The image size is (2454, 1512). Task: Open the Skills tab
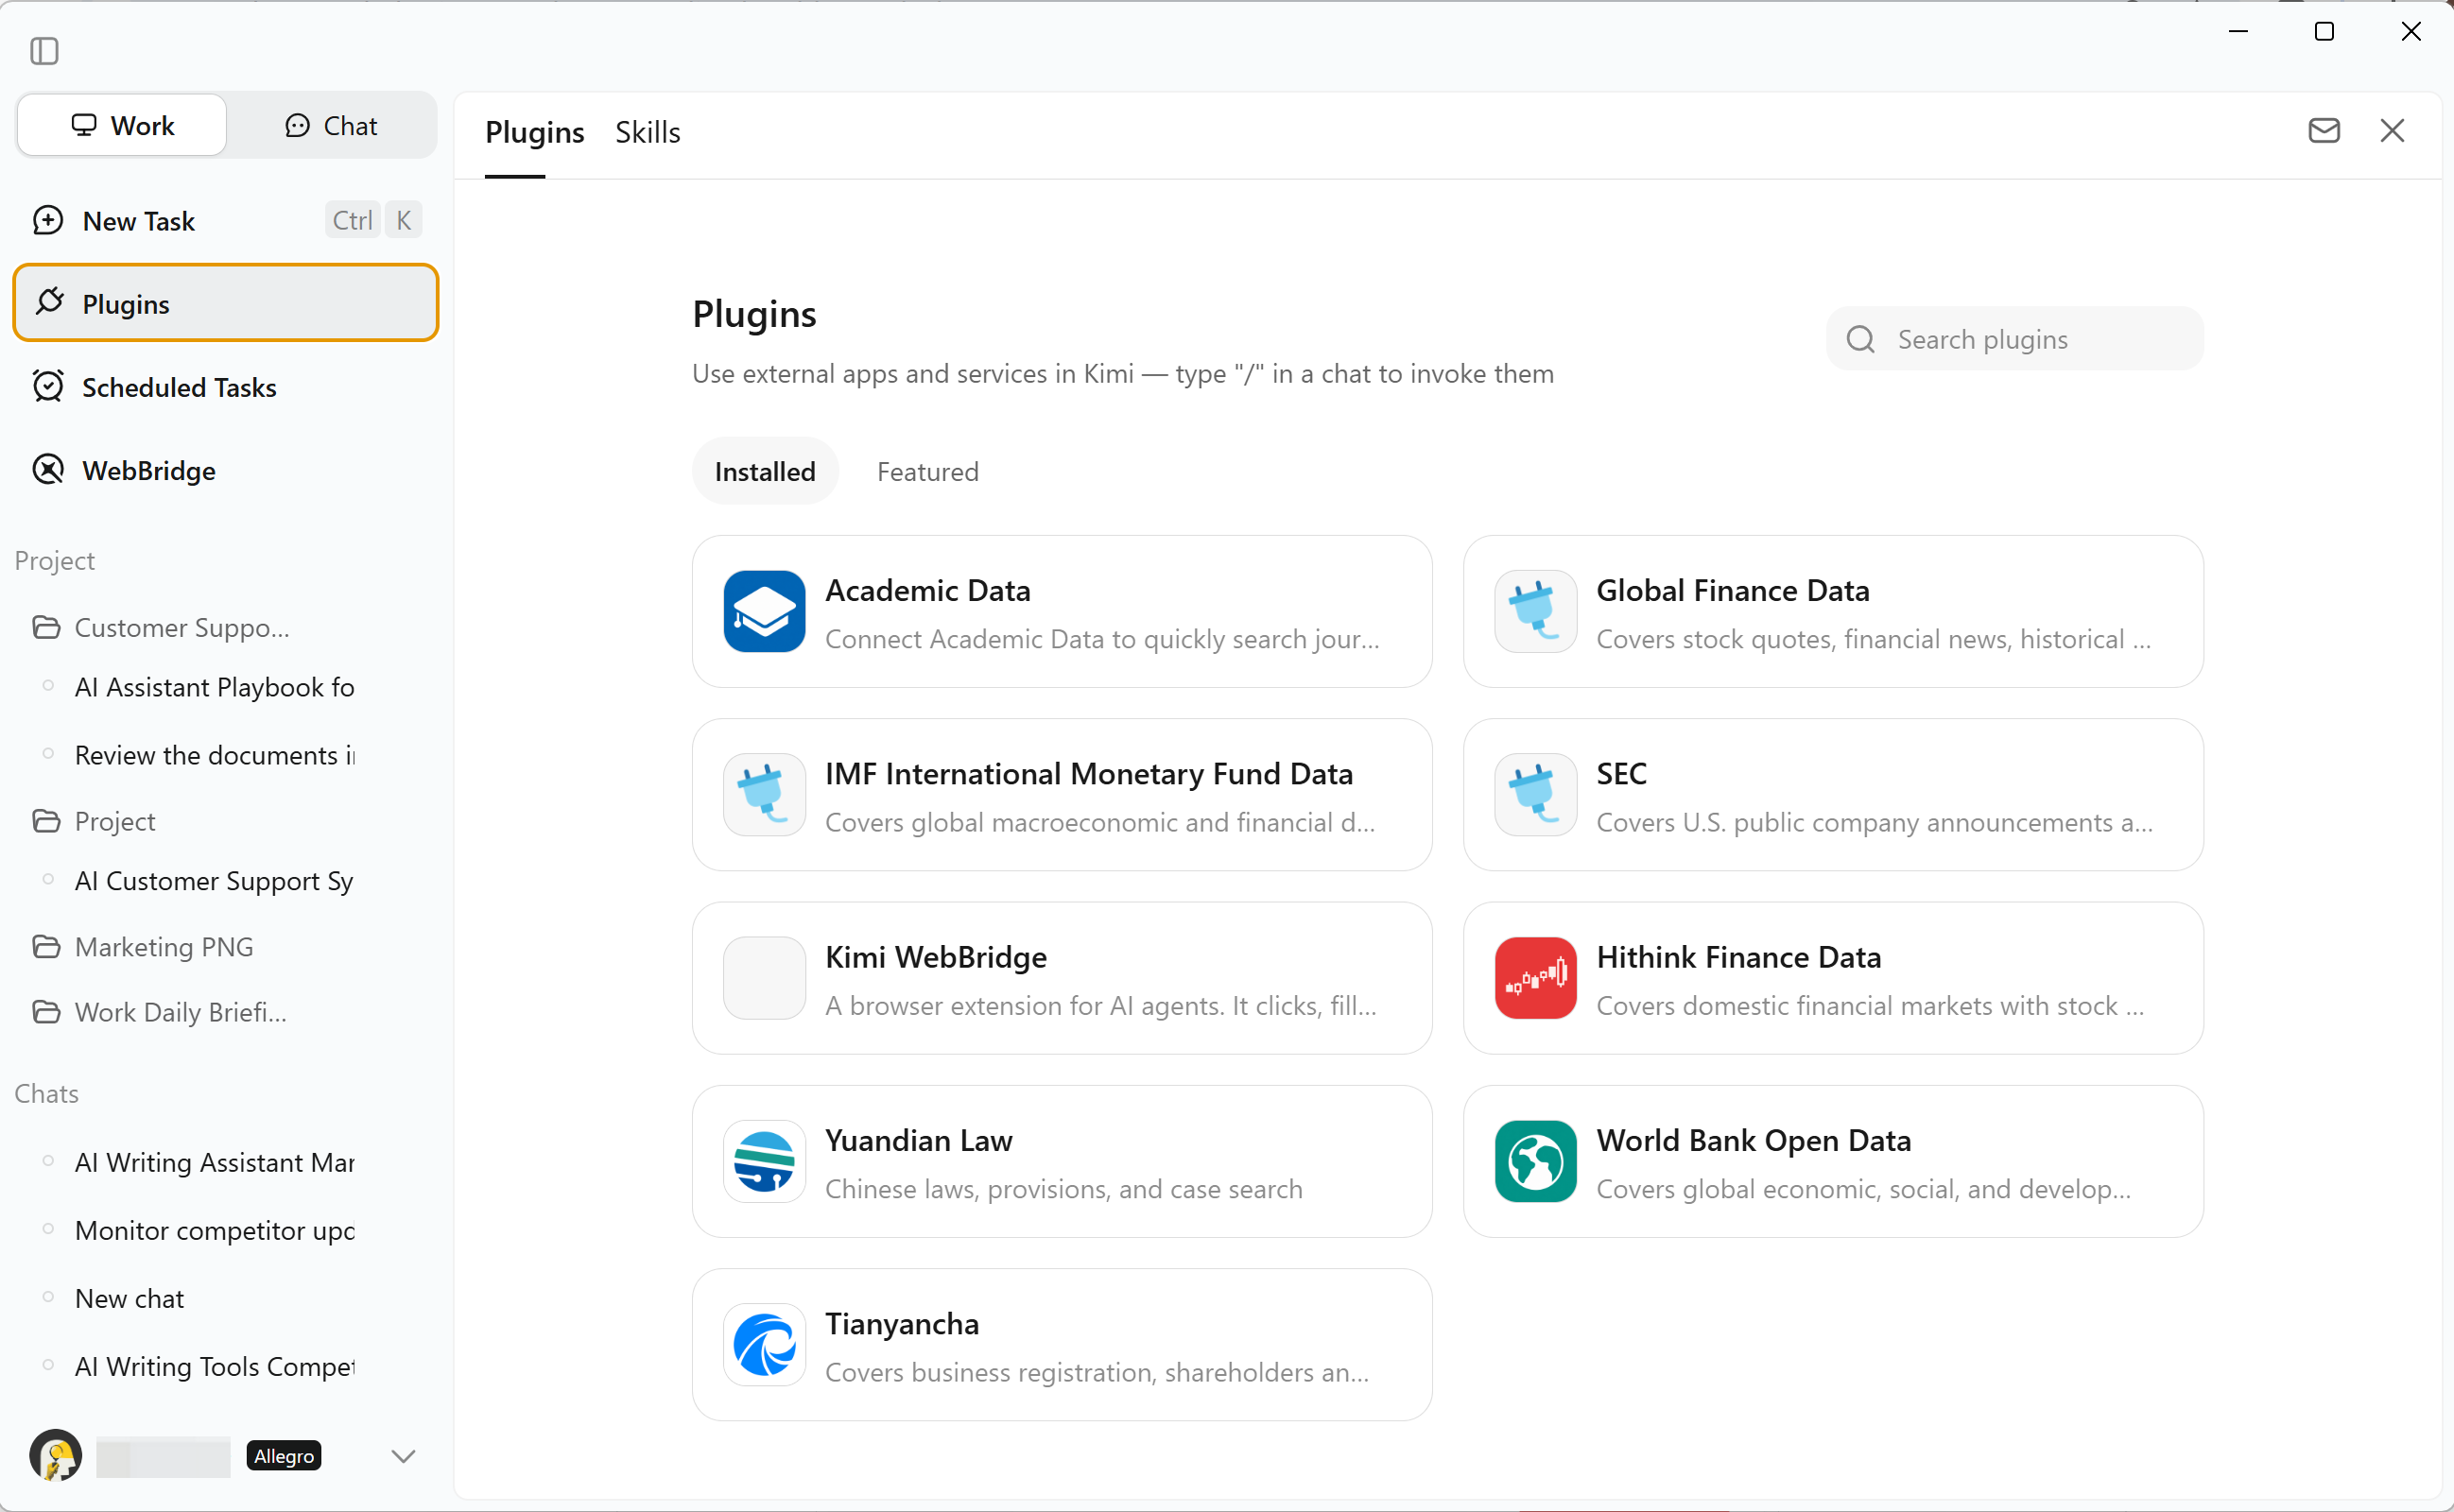pyautogui.click(x=647, y=132)
